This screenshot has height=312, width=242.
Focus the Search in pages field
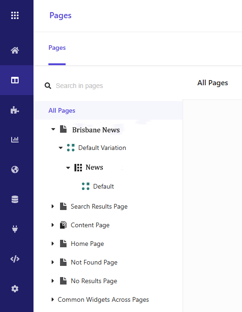(79, 86)
